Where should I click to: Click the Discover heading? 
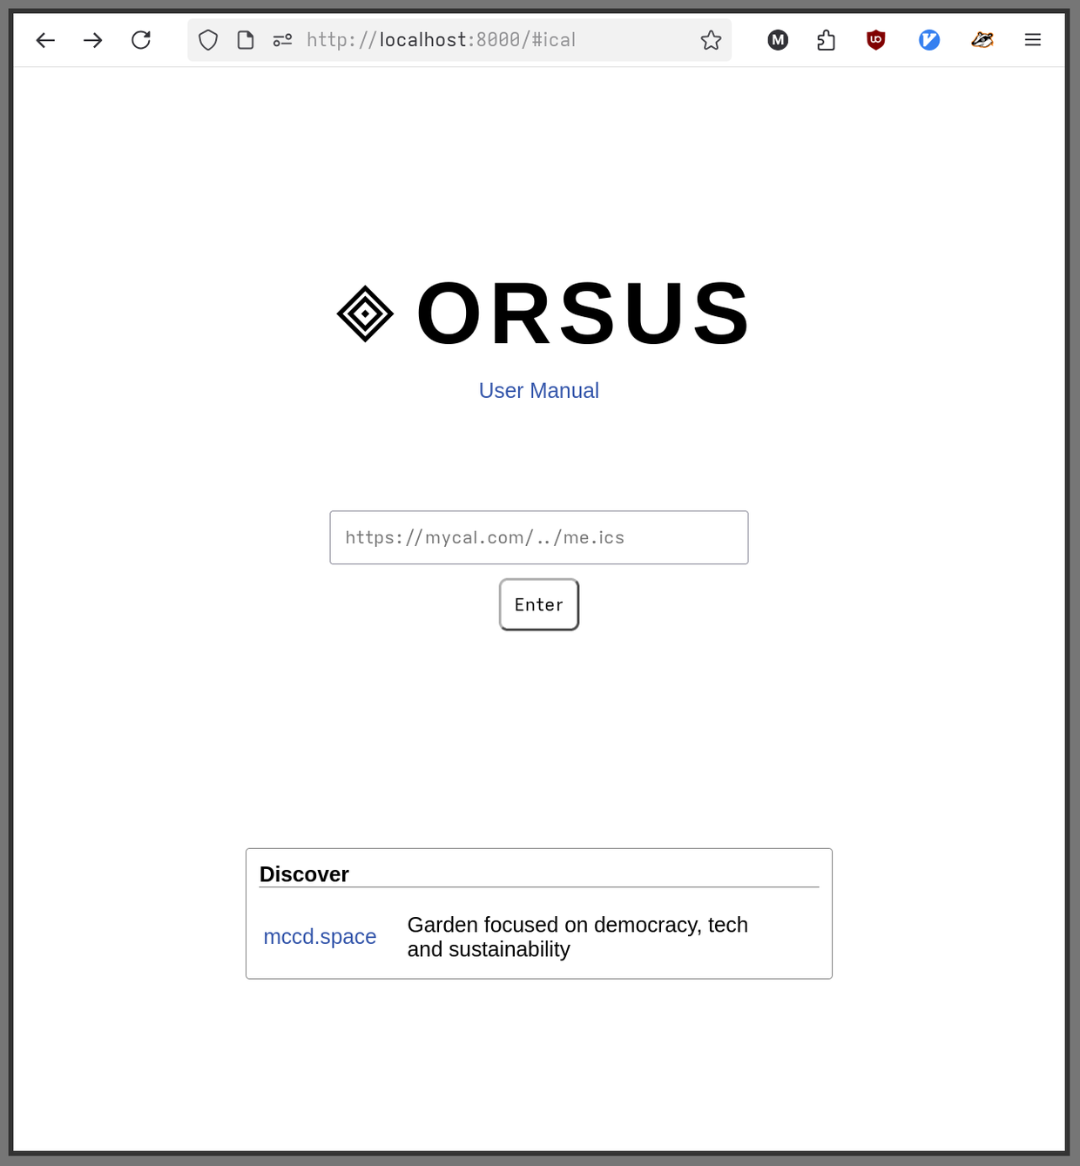304,874
